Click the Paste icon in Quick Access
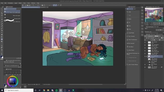This screenshot has width=164, height=92. (127, 29)
